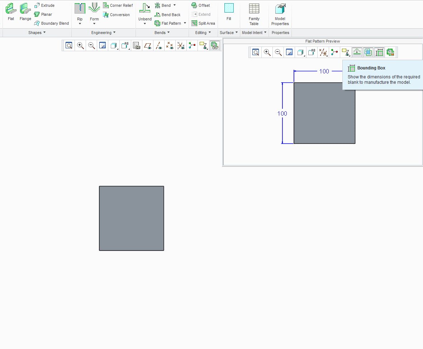Open the Flat Pattern dropdown arrow
Viewport: 423px width, 349px height.
[185, 23]
